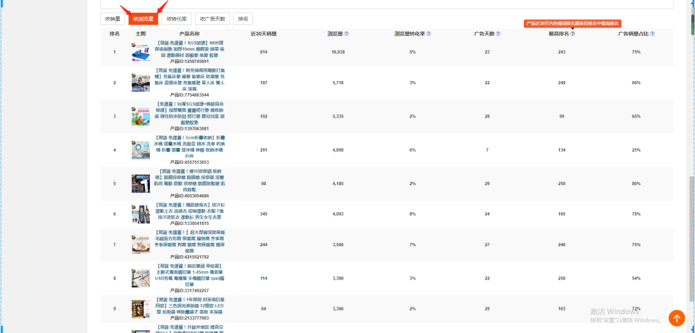Click the 3,366 views value
Viewport: 695px width, 333px height.
[x=338, y=309]
